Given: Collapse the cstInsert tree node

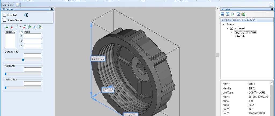Looking at the screenshot, I should click(227, 28).
